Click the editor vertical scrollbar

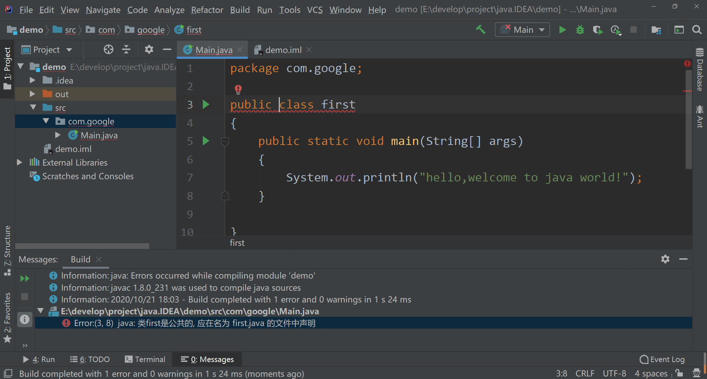coord(689,120)
